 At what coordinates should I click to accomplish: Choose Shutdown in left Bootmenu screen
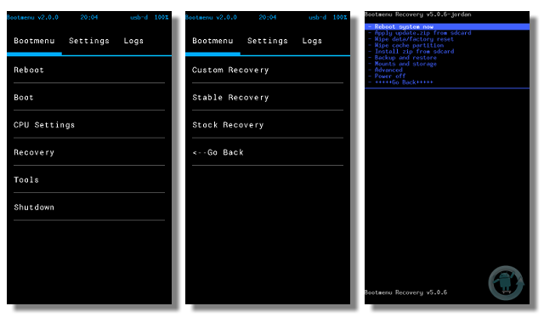click(89, 207)
